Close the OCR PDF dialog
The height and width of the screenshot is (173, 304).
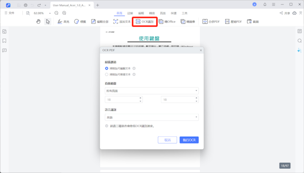[x=201, y=50]
